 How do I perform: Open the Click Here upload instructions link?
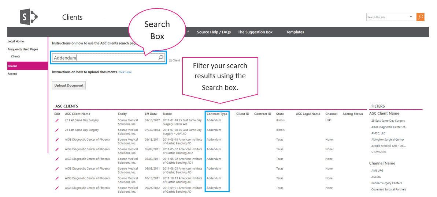(x=125, y=72)
